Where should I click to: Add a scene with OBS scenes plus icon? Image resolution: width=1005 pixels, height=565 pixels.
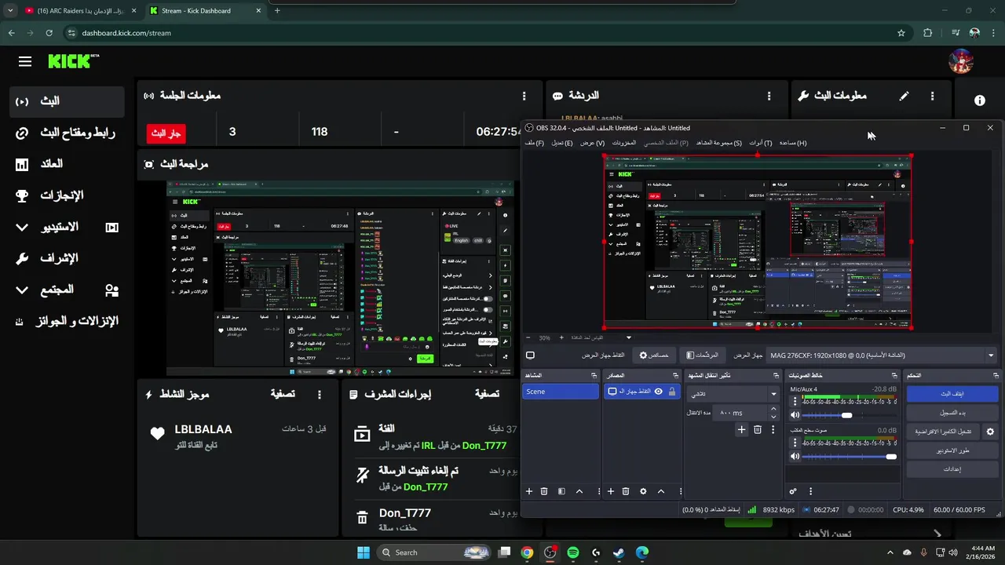(x=529, y=491)
